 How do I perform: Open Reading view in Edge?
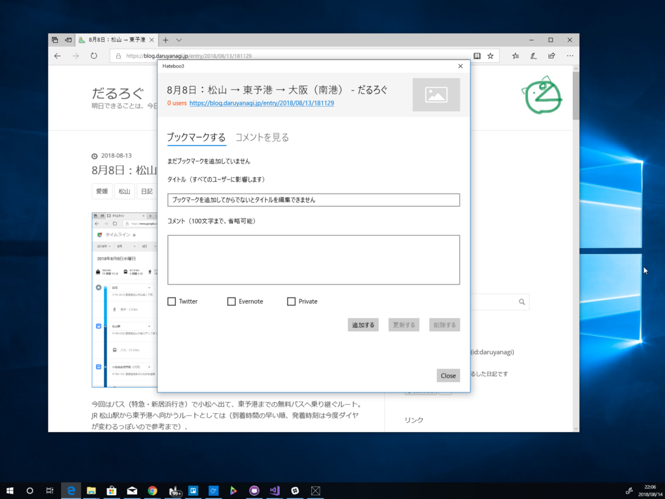[x=477, y=56]
